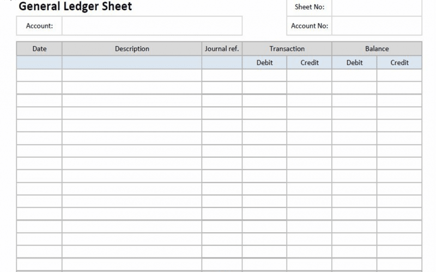Click the Credit subheader under Balance

tap(399, 63)
